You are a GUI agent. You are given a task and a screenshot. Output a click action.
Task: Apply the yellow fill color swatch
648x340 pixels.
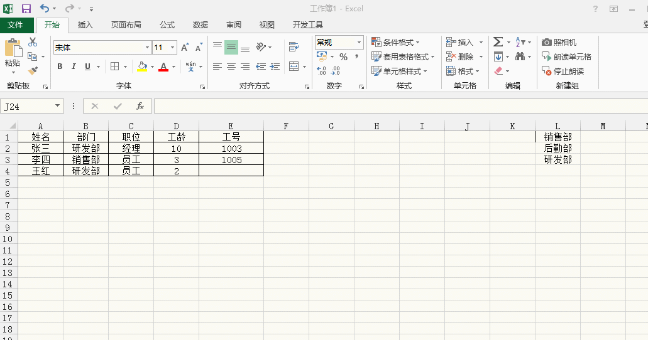tap(142, 66)
